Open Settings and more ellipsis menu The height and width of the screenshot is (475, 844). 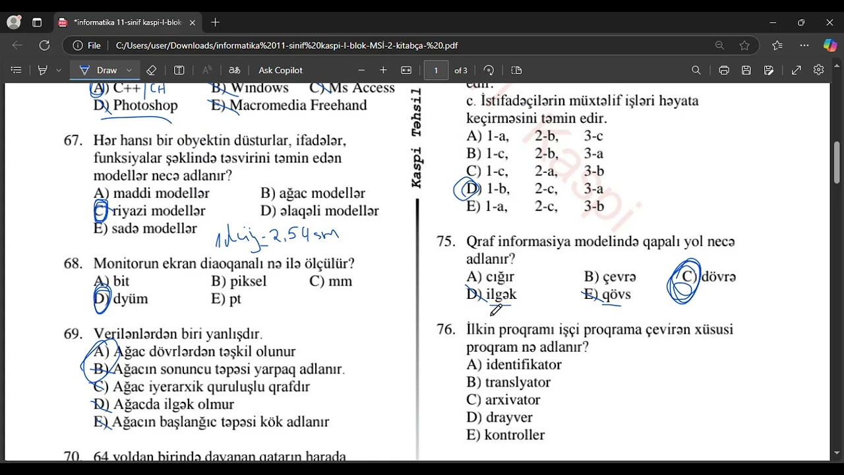pos(804,46)
